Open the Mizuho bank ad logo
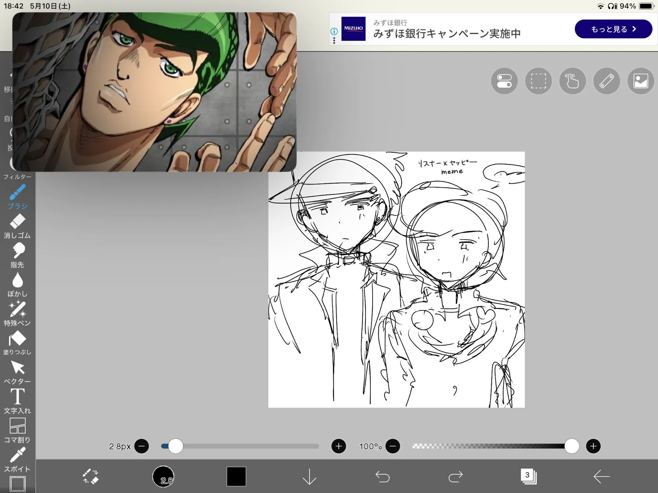This screenshot has width=658, height=493. click(x=353, y=29)
